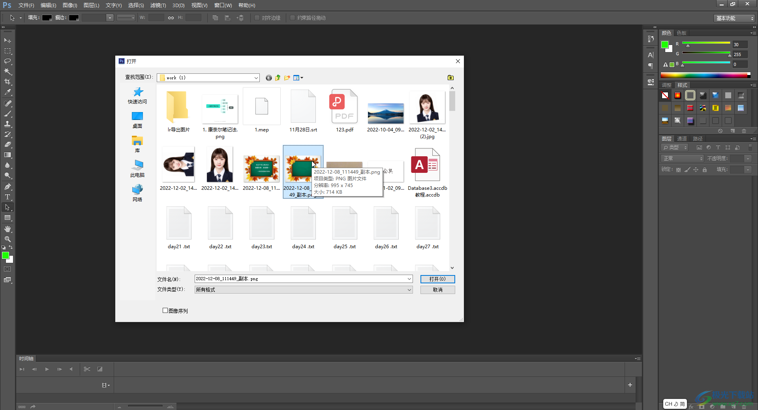The width and height of the screenshot is (758, 410).
Task: Toggle the 对齐边缘 checkbox
Action: pyautogui.click(x=257, y=18)
